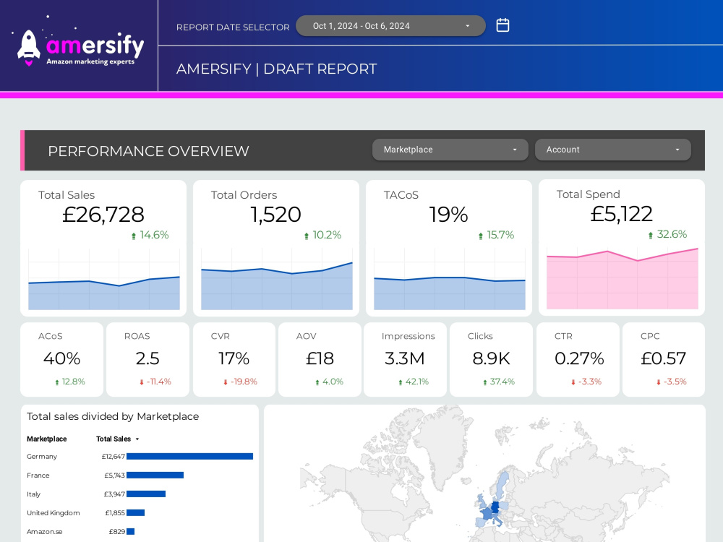Sort by Total Sales column arrow
723x542 pixels.
click(x=137, y=439)
